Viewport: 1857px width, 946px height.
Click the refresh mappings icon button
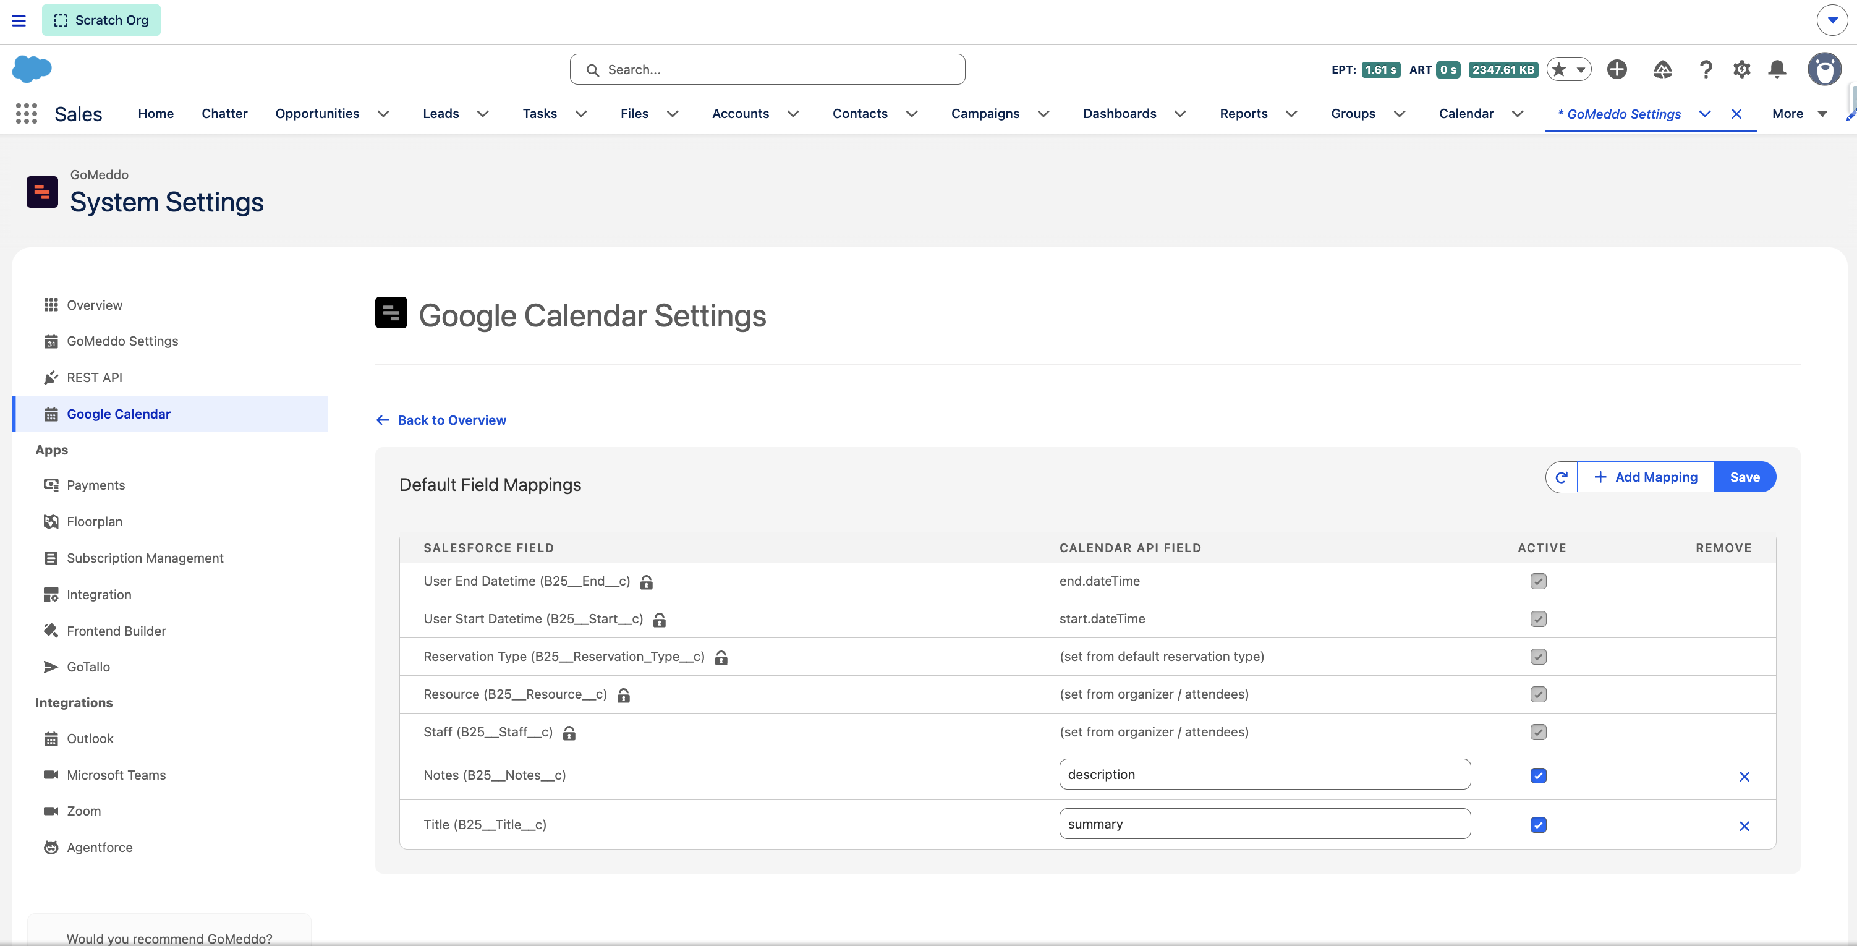click(1562, 477)
